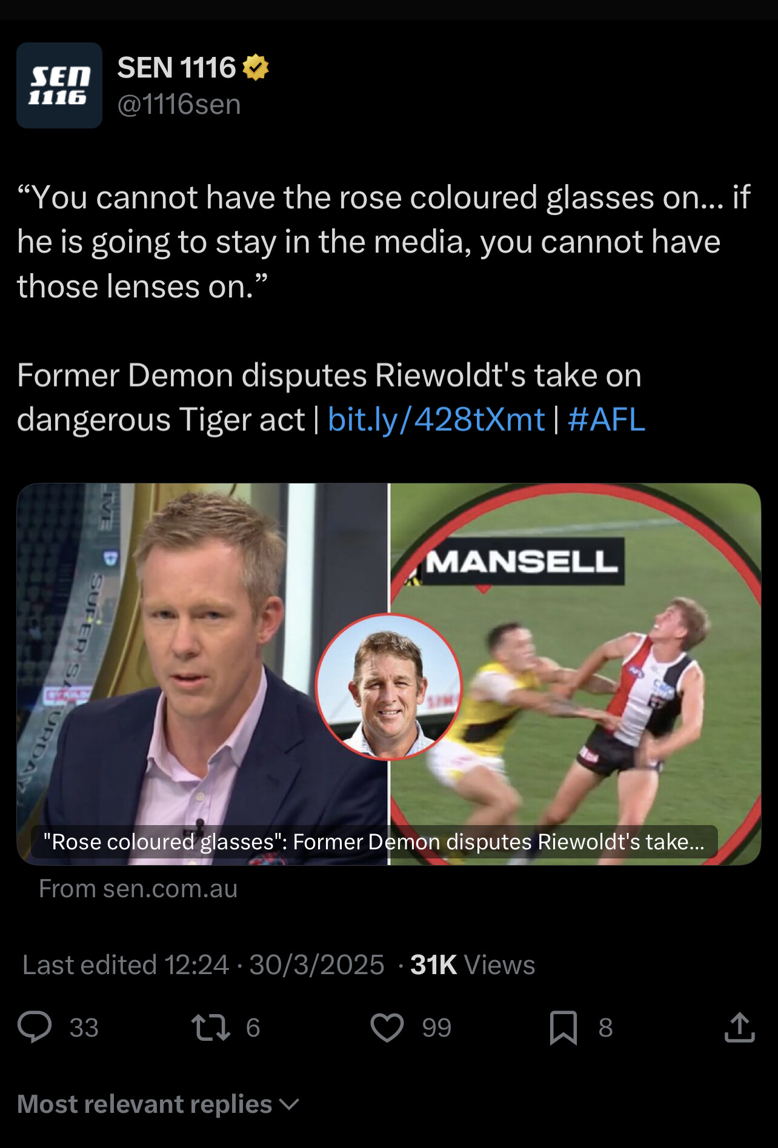Open the reply comment bubble icon
778x1148 pixels.
coord(35,1027)
